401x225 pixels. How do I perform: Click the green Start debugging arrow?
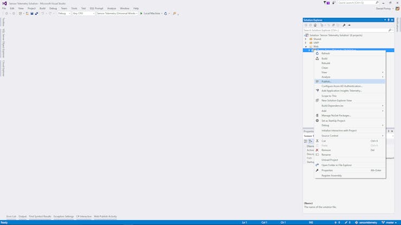[x=141, y=14]
